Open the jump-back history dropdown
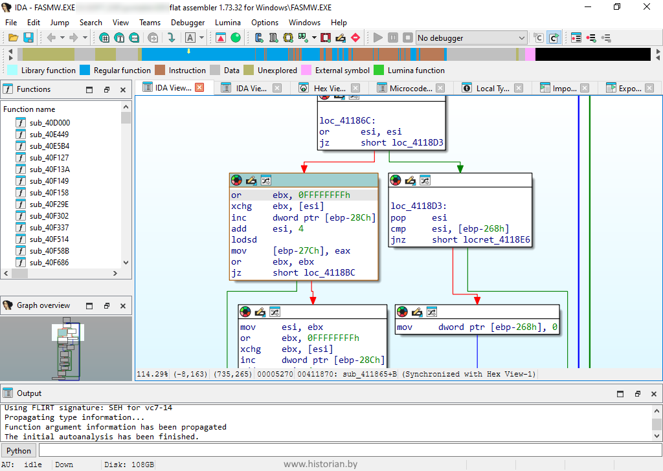Image resolution: width=663 pixels, height=471 pixels. pos(62,38)
